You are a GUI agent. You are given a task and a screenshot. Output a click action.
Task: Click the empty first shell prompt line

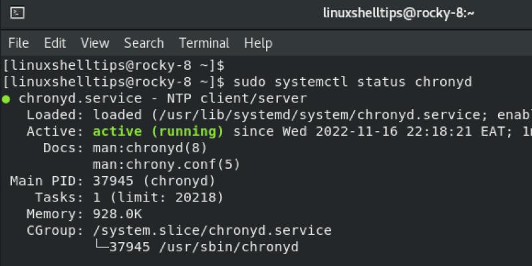click(114, 66)
